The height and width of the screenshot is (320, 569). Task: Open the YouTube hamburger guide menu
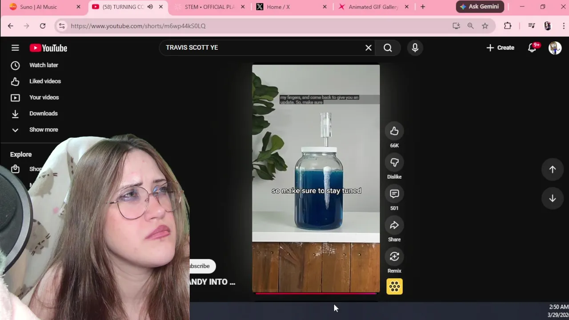tap(15, 48)
